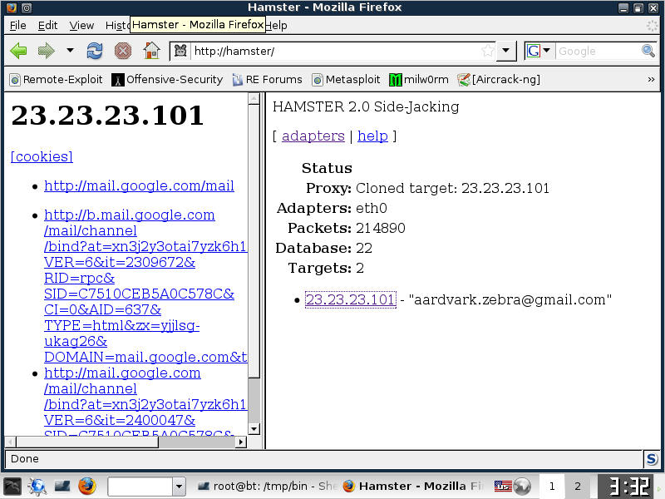Open the Offensive-Security bookmark
Viewport: 665px width, 499px height.
tap(167, 79)
